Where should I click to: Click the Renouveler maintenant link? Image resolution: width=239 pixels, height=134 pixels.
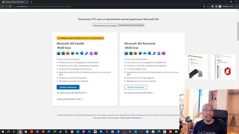[x=131, y=118]
